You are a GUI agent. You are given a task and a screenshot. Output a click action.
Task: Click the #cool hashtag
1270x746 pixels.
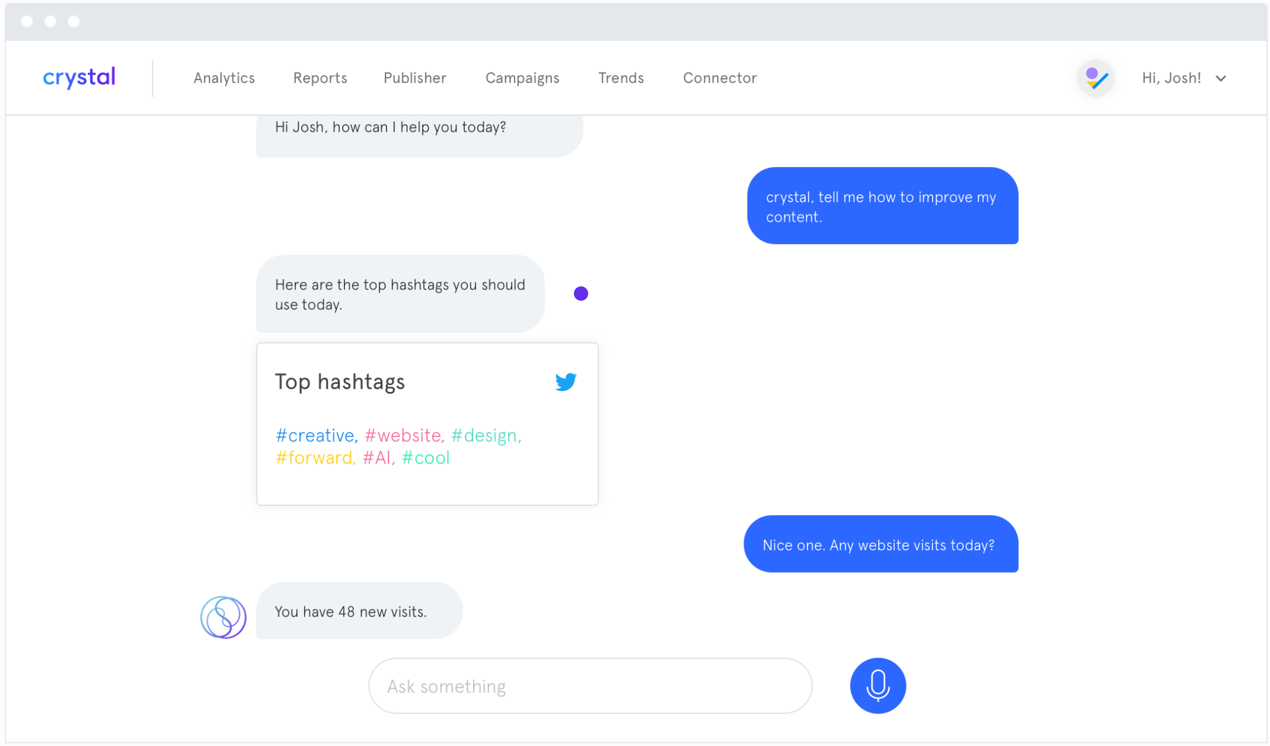[x=425, y=458]
